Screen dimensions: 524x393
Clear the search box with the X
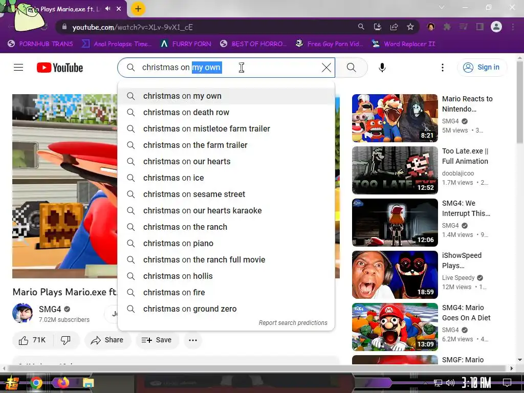click(x=326, y=68)
